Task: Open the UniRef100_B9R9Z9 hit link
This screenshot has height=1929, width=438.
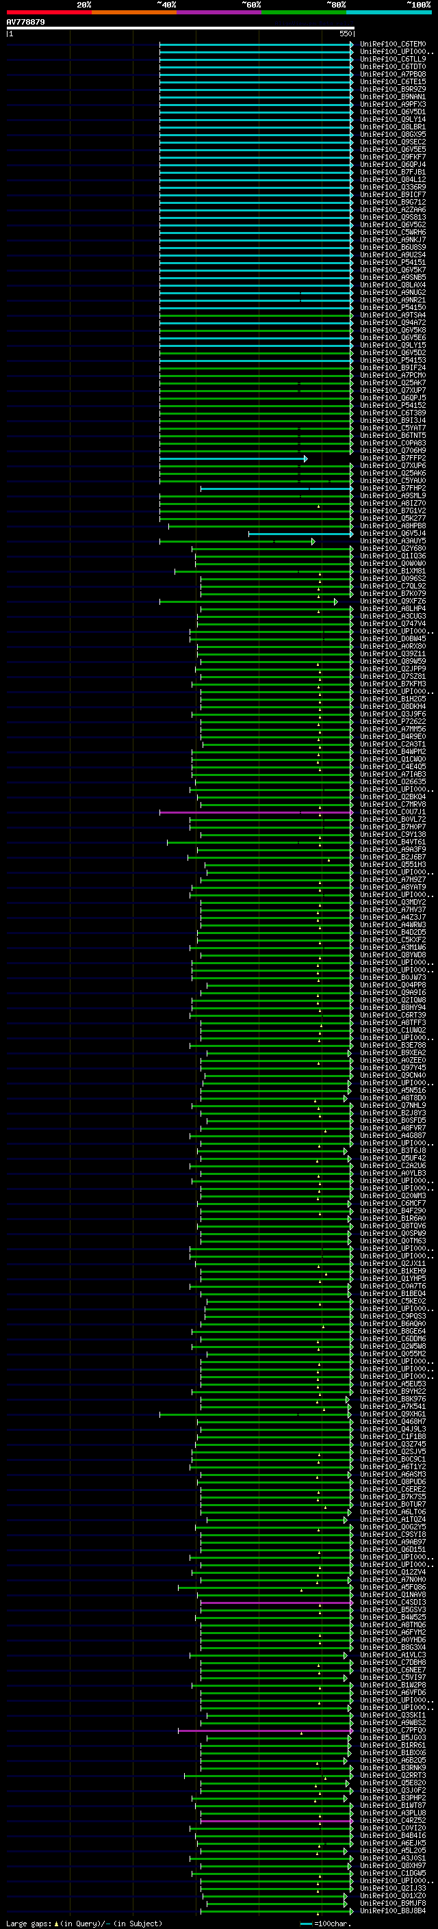Action: pyautogui.click(x=393, y=89)
